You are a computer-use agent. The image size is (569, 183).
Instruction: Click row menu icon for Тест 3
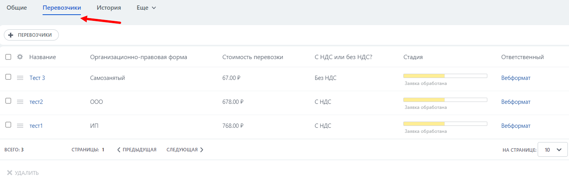click(20, 78)
